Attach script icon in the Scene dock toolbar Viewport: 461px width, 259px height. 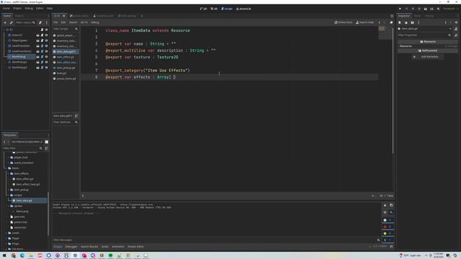(40, 22)
